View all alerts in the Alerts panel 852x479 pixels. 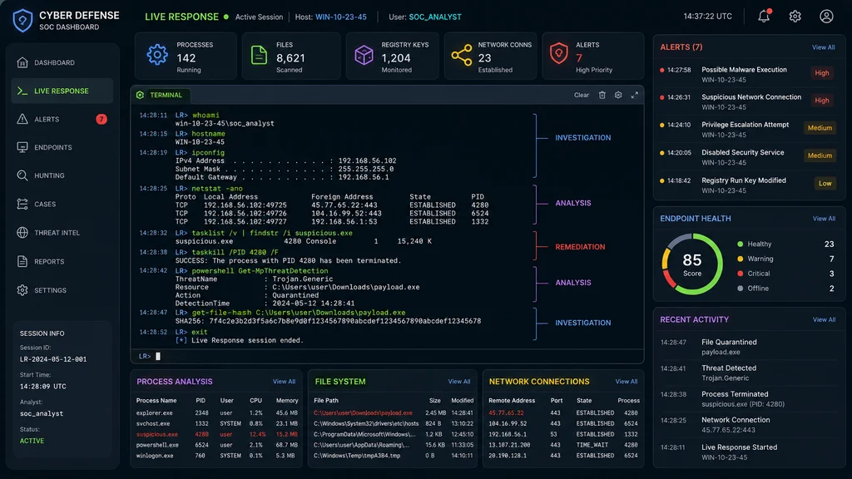823,47
